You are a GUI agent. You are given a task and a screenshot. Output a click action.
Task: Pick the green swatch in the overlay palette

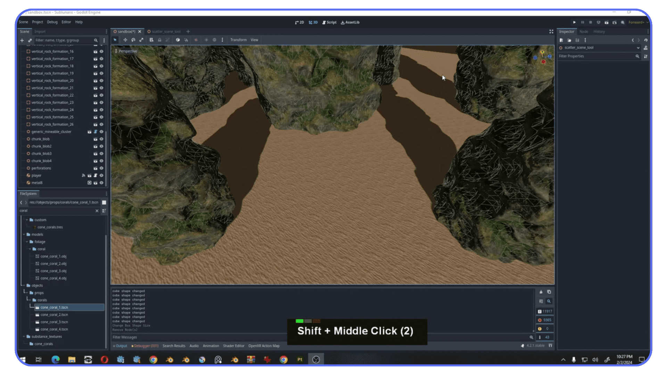click(x=299, y=321)
